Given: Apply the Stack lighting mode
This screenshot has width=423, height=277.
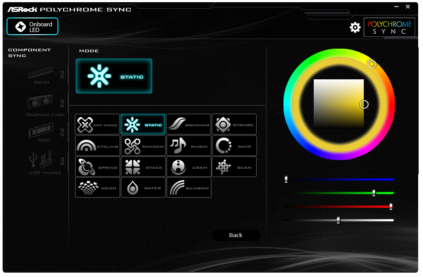Looking at the screenshot, I should pos(143,167).
